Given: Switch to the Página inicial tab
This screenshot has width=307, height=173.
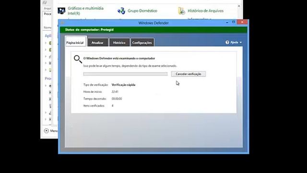Looking at the screenshot, I should point(75,41).
